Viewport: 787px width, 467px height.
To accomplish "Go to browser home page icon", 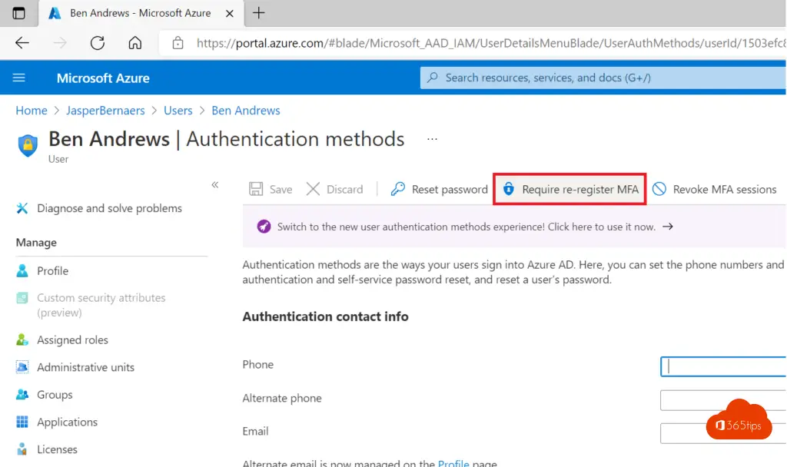I will click(x=135, y=43).
